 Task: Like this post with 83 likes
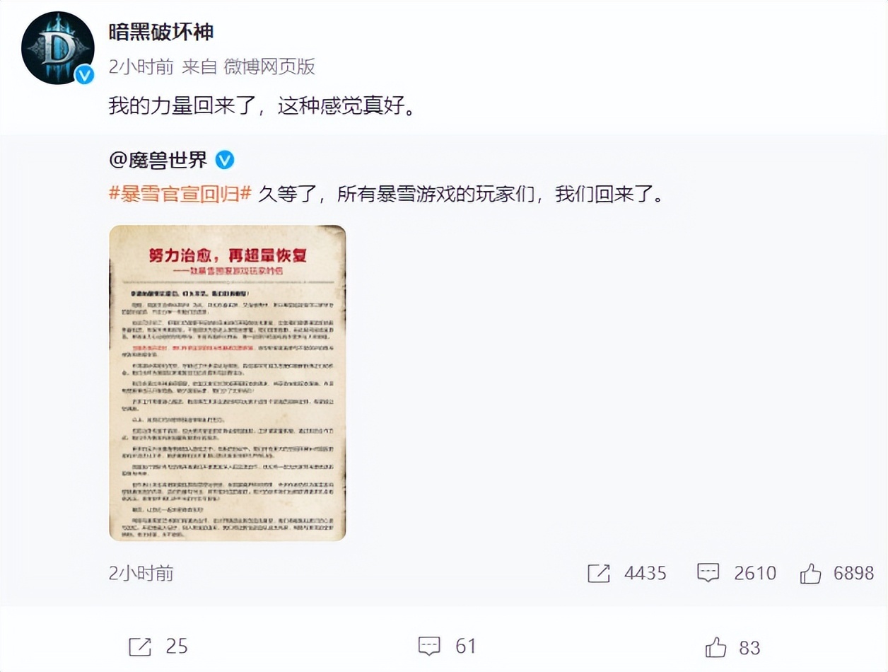tap(715, 647)
